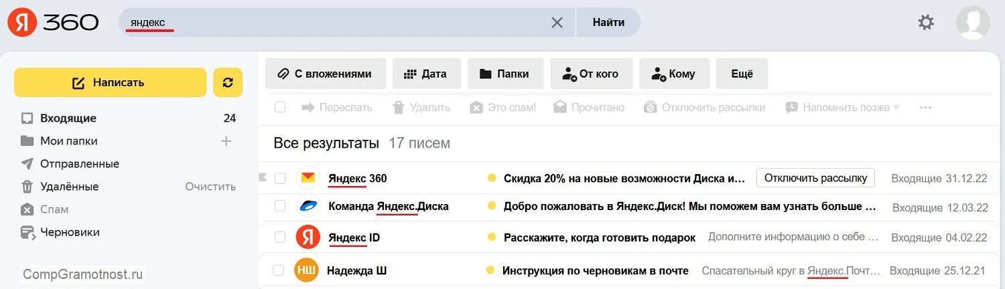This screenshot has width=1005, height=289.
Task: Click Это спам! in the toolbar
Action: point(503,107)
